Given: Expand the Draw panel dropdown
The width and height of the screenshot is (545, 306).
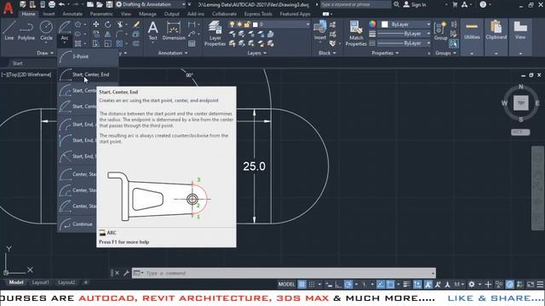Looking at the screenshot, I should (x=45, y=53).
